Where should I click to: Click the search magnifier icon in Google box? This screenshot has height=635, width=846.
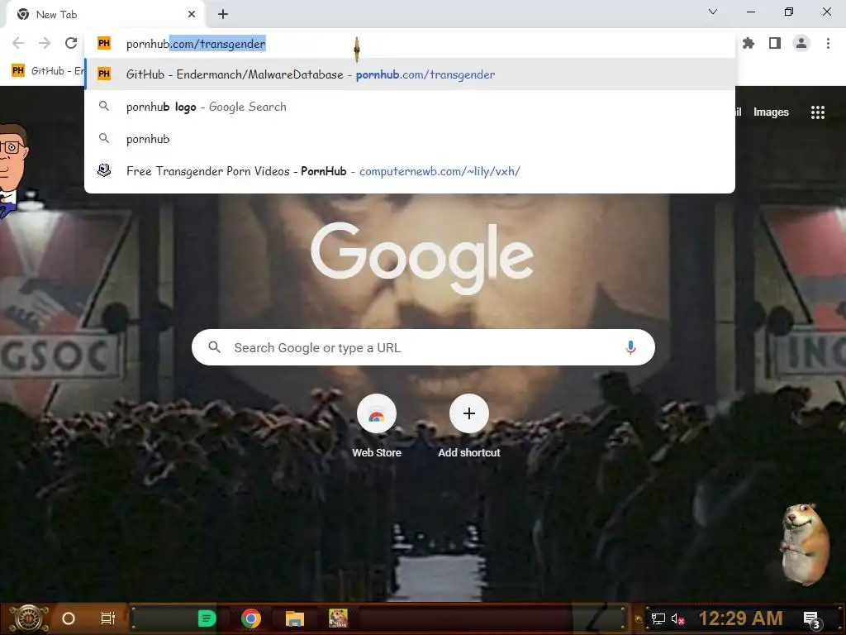click(214, 347)
